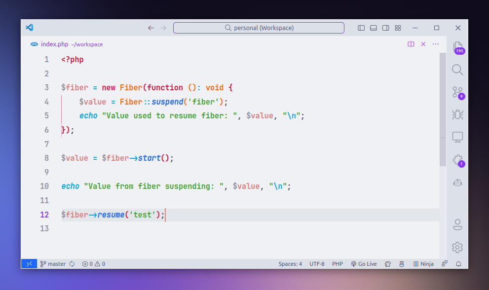Toggle Ninja mode in status bar
489x290 pixels.
tap(423, 264)
